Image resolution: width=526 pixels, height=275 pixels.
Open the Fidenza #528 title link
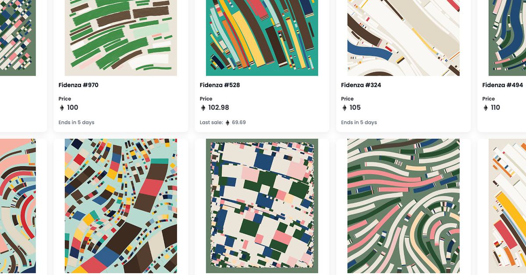pyautogui.click(x=220, y=85)
